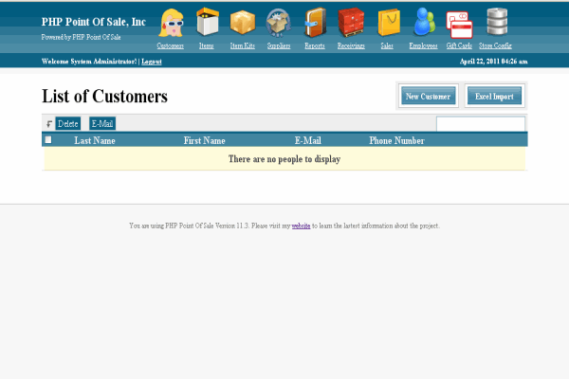Open the Reports book icon
Screen dimensions: 569x379
pos(315,23)
